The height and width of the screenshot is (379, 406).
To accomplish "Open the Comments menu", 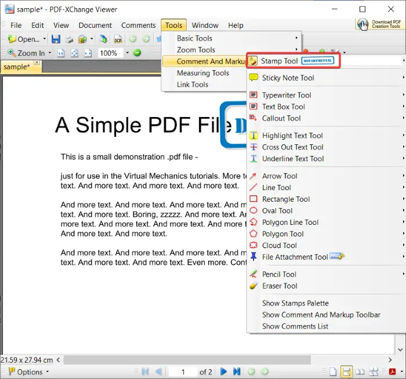I will point(138,25).
